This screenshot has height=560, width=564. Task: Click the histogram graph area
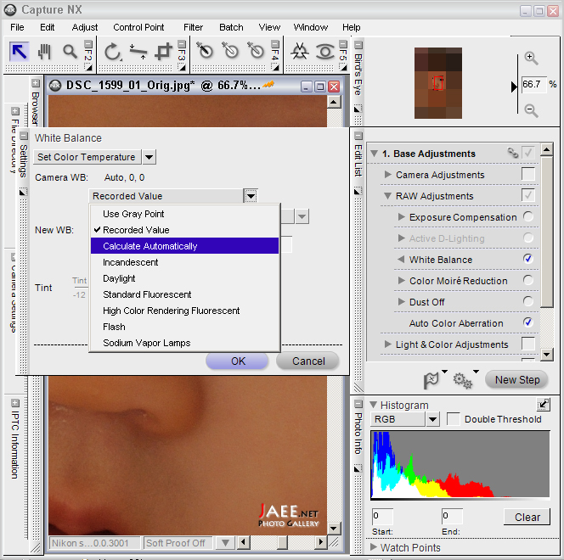tap(459, 465)
